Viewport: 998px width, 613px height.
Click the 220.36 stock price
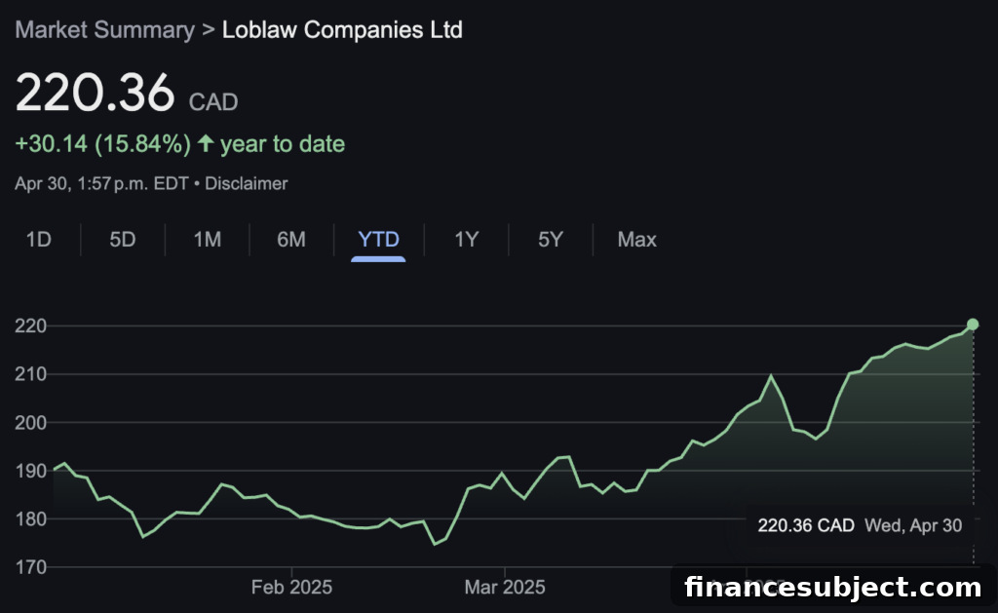[x=95, y=93]
